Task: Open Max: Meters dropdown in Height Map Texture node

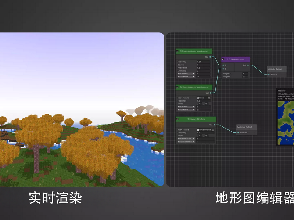Action: pos(186,110)
